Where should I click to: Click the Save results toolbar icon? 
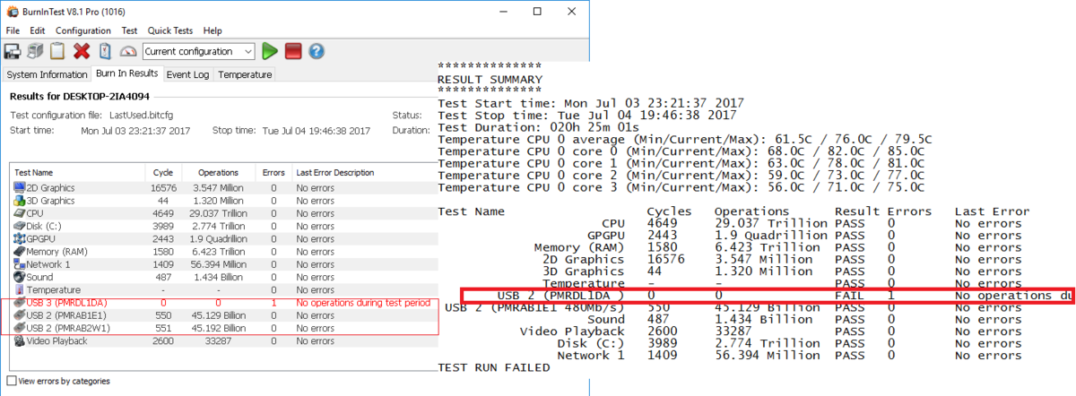click(x=13, y=52)
